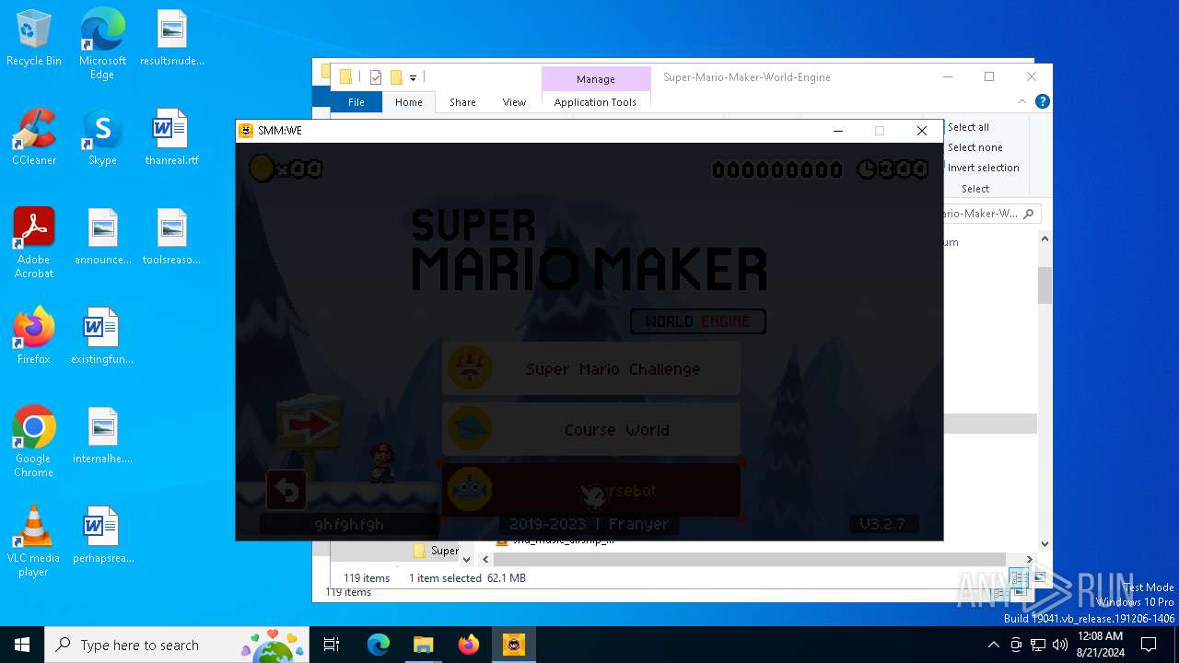Image resolution: width=1179 pixels, height=663 pixels.
Task: Click the taskbar search box
Action: pos(179,645)
